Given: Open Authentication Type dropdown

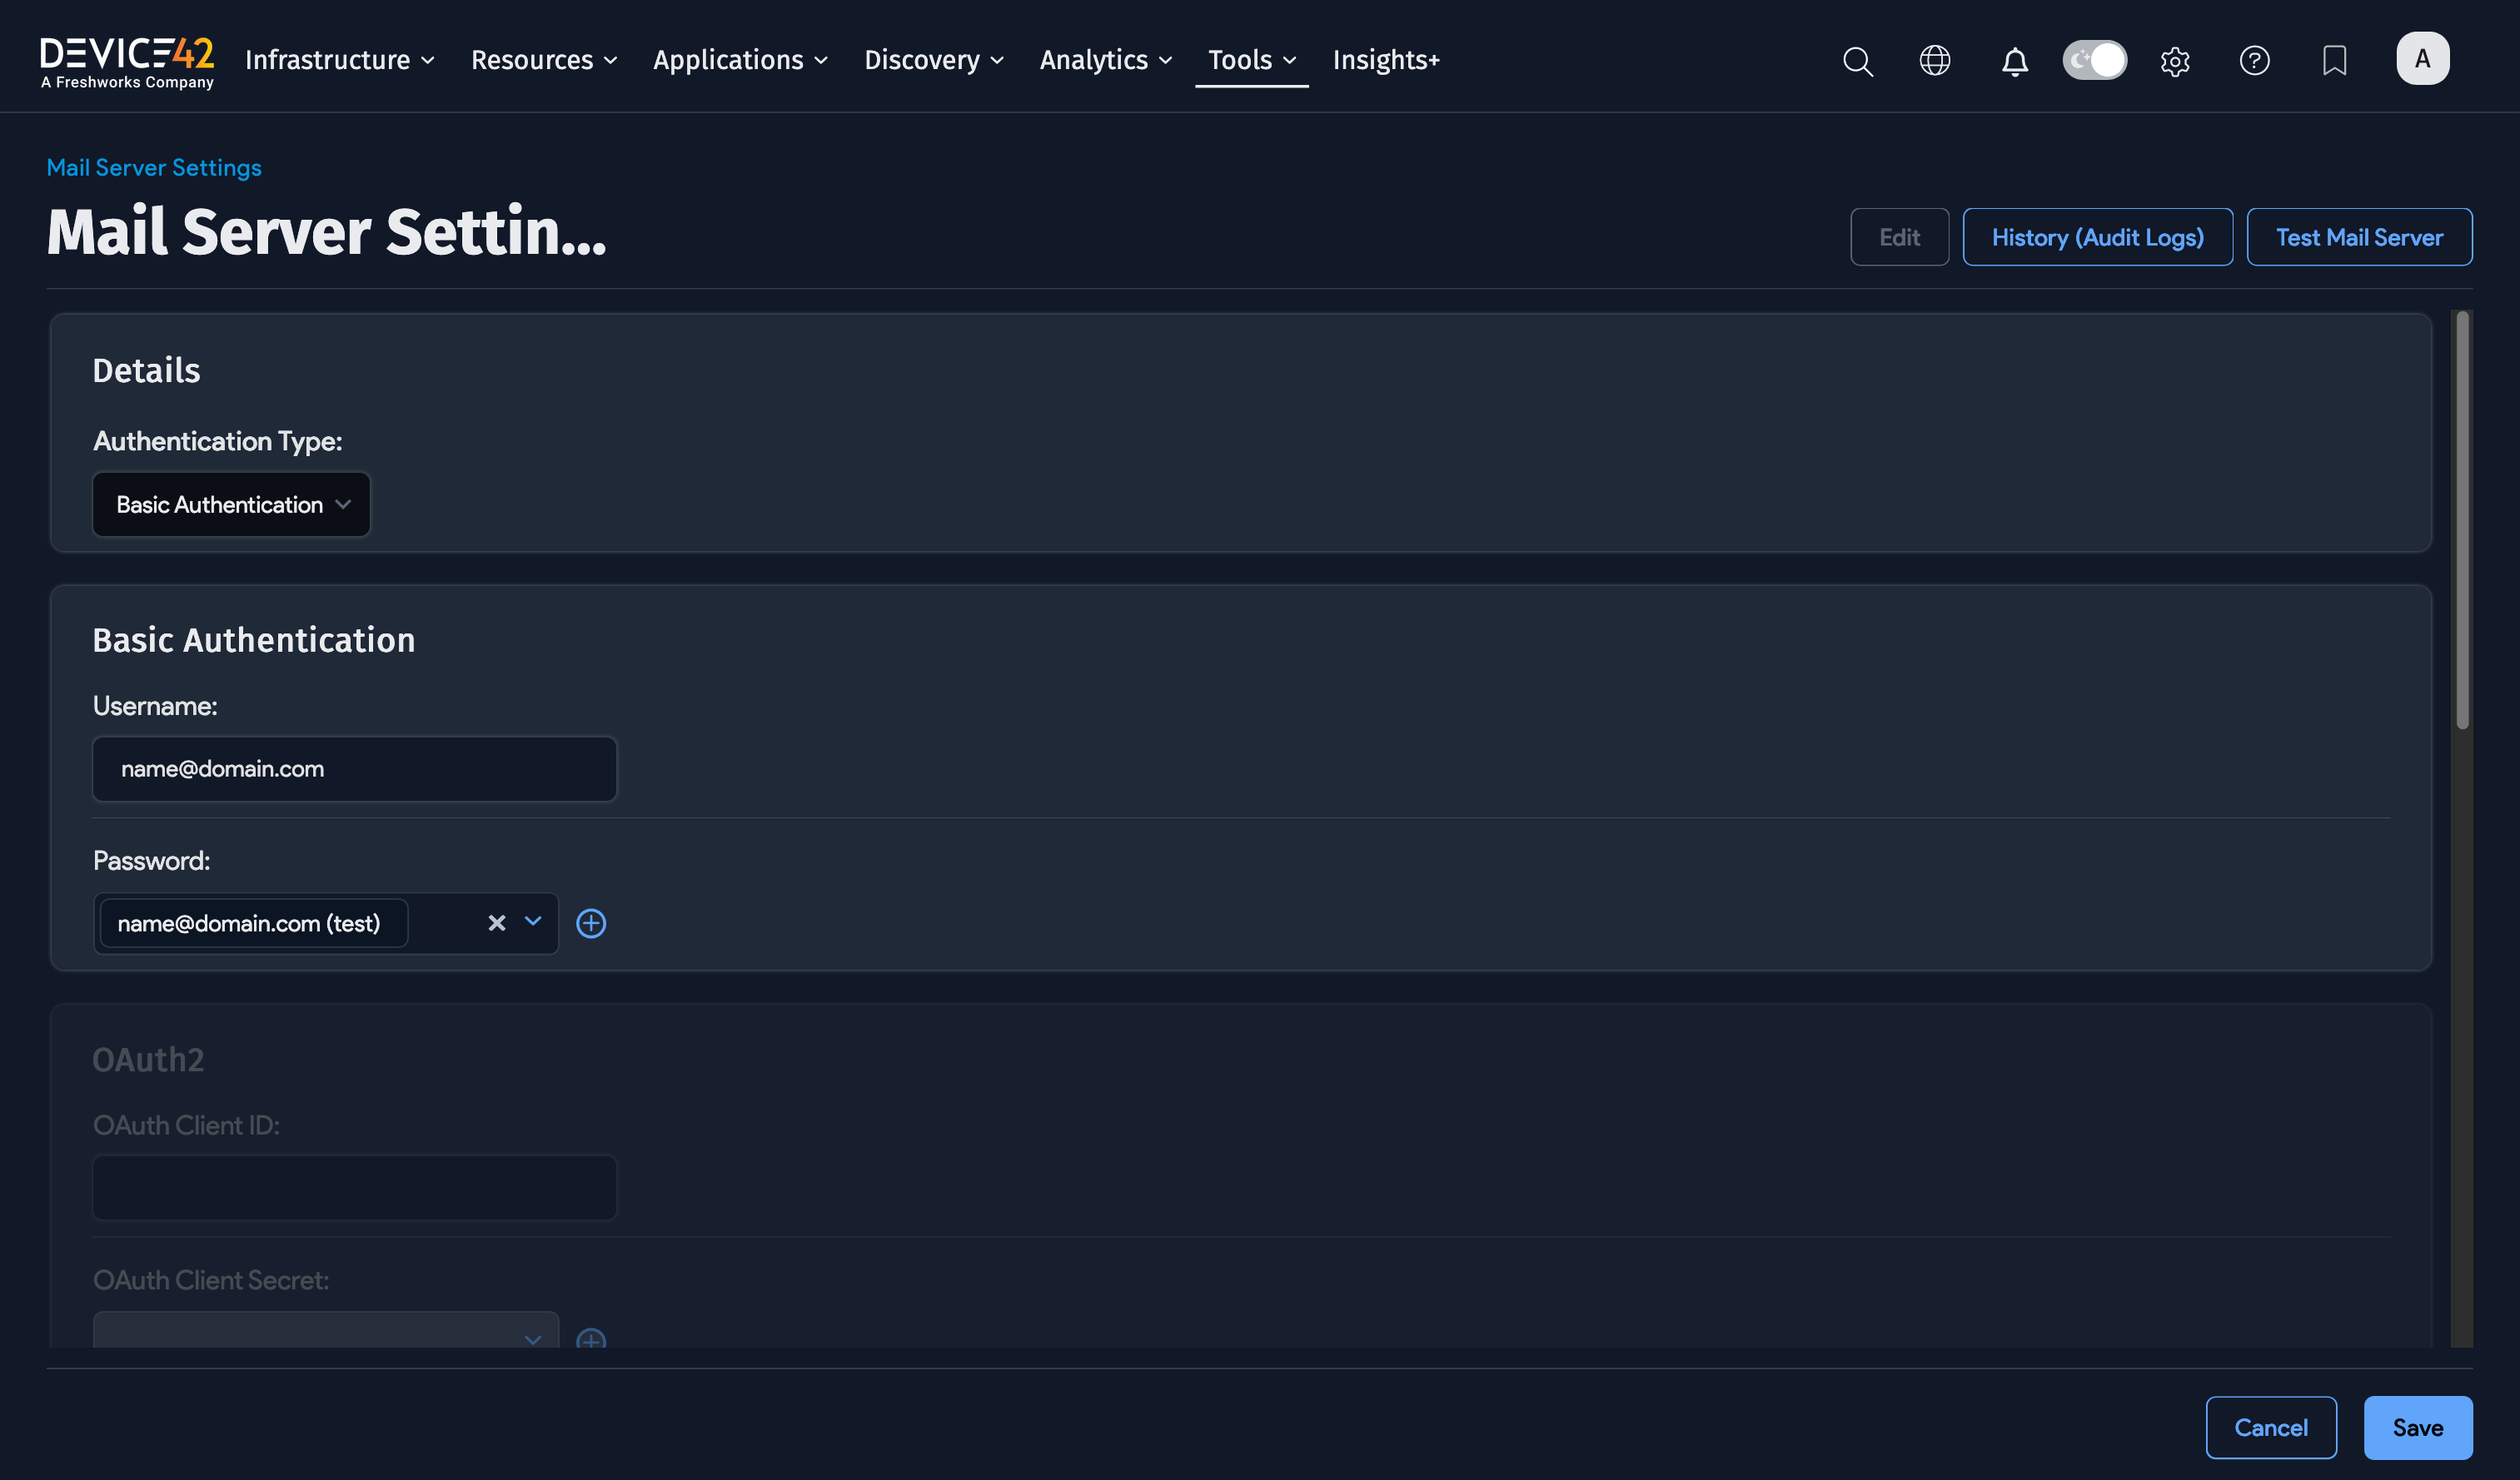Looking at the screenshot, I should pyautogui.click(x=231, y=504).
